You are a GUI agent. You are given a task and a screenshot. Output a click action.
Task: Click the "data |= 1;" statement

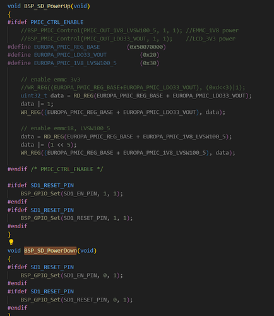[x=37, y=104]
